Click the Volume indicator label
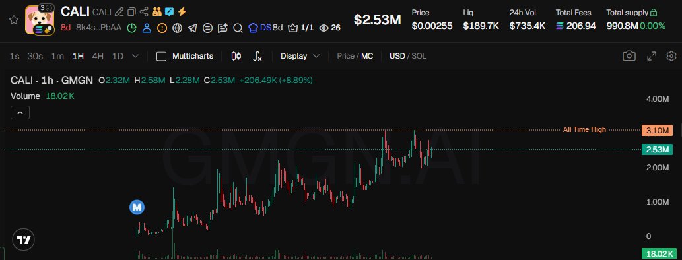Screen dimensions: 682x260 [x=25, y=96]
